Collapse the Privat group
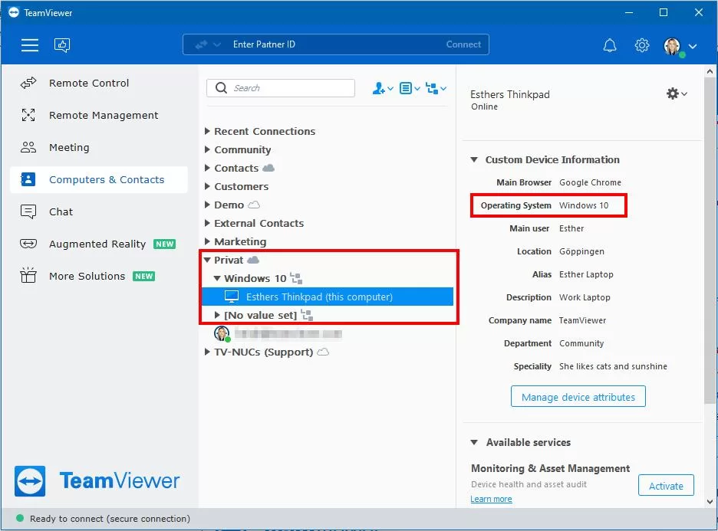This screenshot has height=531, width=718. (208, 261)
